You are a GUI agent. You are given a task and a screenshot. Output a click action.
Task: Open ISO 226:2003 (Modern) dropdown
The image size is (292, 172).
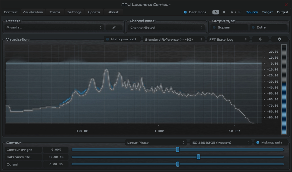coord(220,142)
